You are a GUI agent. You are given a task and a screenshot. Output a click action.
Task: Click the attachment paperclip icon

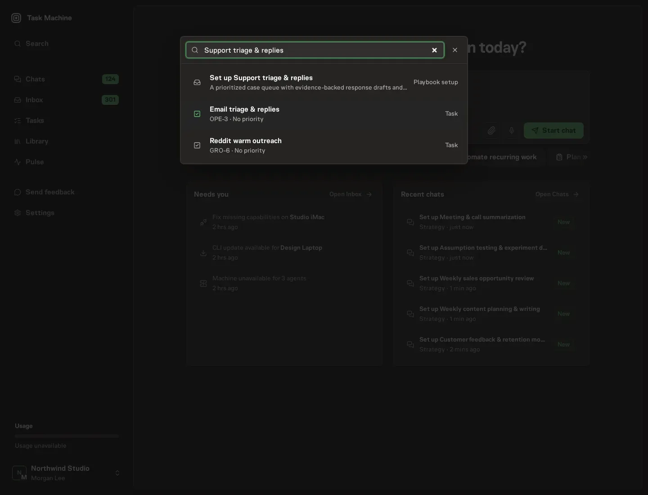point(491,130)
